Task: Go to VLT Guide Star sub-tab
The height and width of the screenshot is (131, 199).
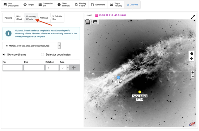Action: (x=57, y=18)
